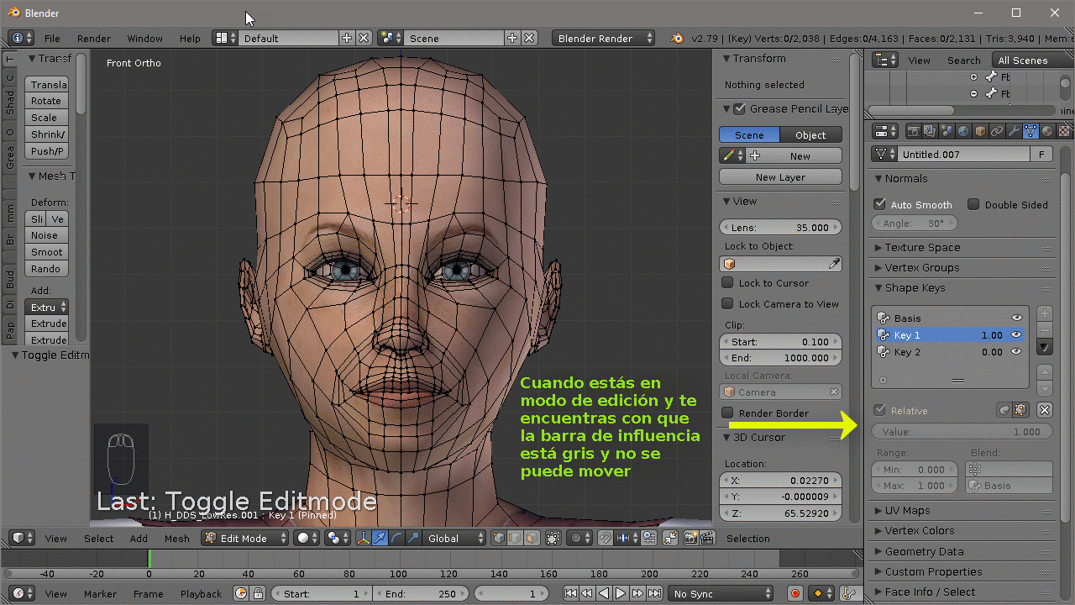
Task: Click the play animation button in timeline
Action: pos(621,594)
